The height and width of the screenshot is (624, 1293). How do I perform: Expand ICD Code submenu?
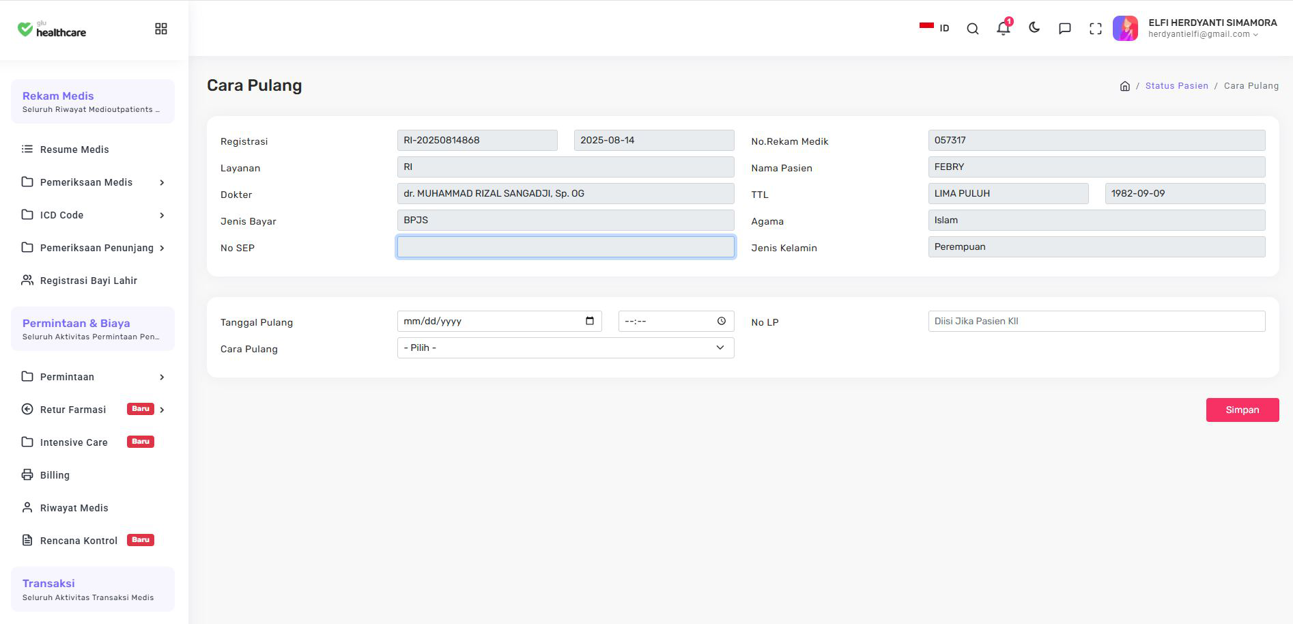coord(93,215)
